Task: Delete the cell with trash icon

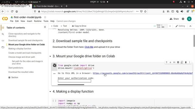Action: point(186,62)
